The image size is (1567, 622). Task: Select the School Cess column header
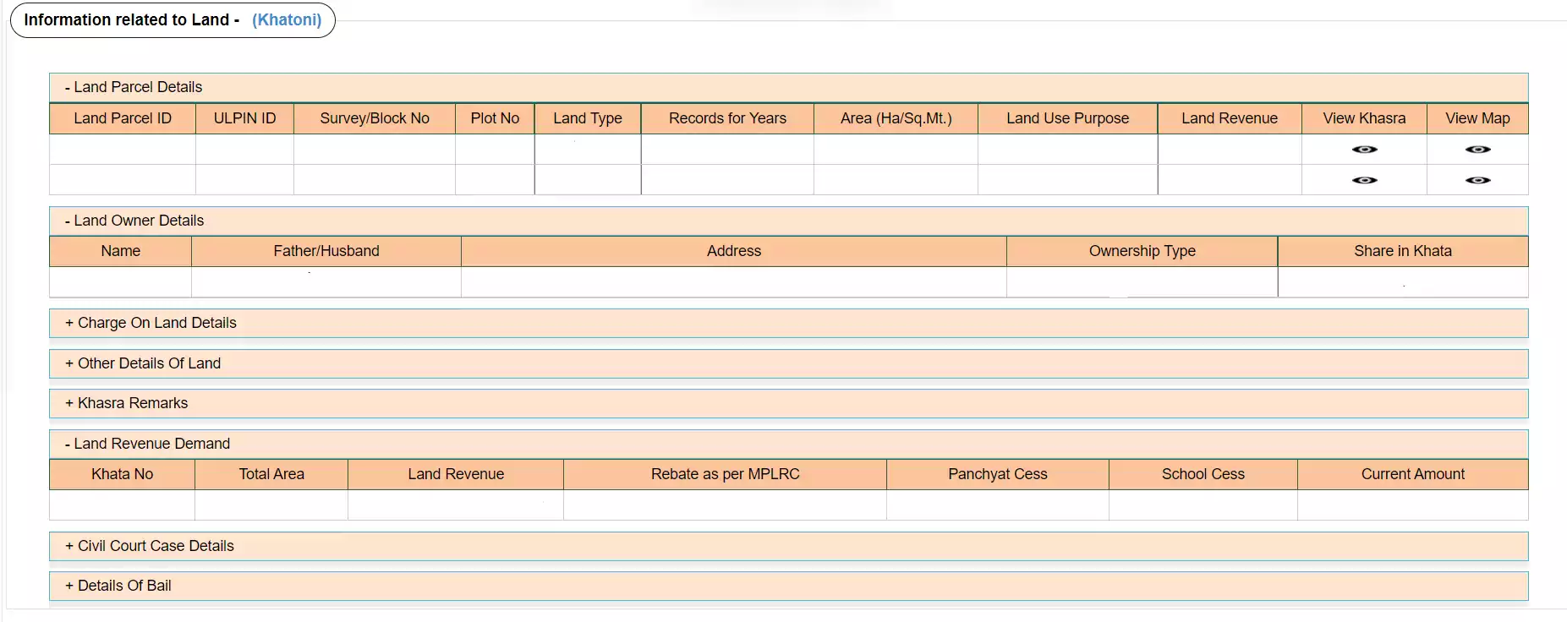pyautogui.click(x=1203, y=474)
